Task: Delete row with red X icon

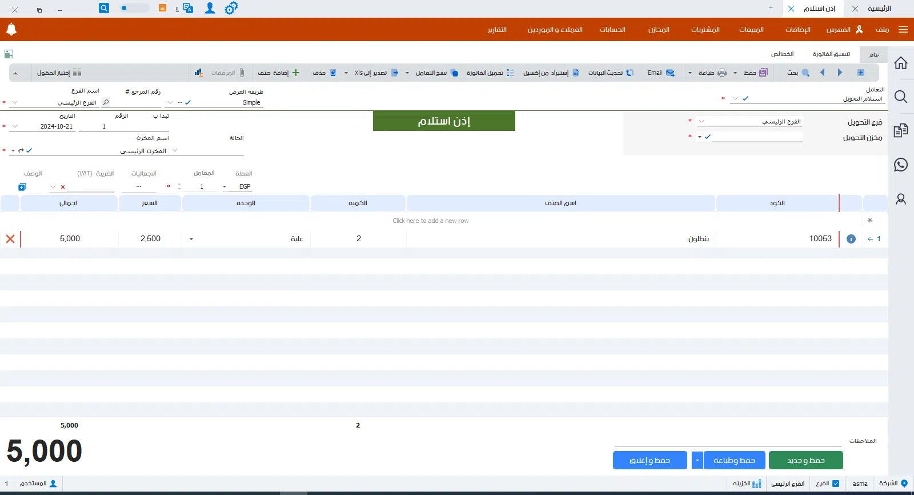Action: 10,239
